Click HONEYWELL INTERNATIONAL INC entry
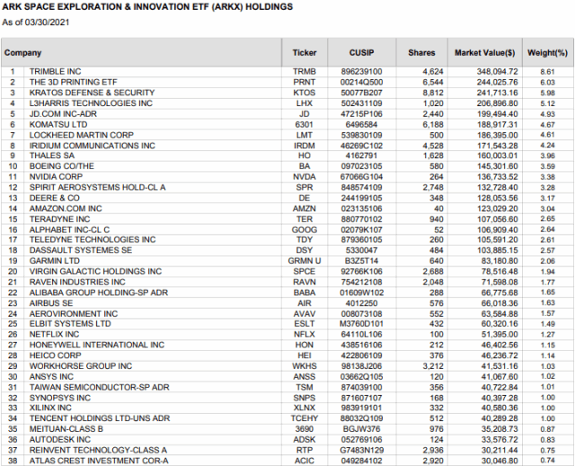 click(x=97, y=345)
